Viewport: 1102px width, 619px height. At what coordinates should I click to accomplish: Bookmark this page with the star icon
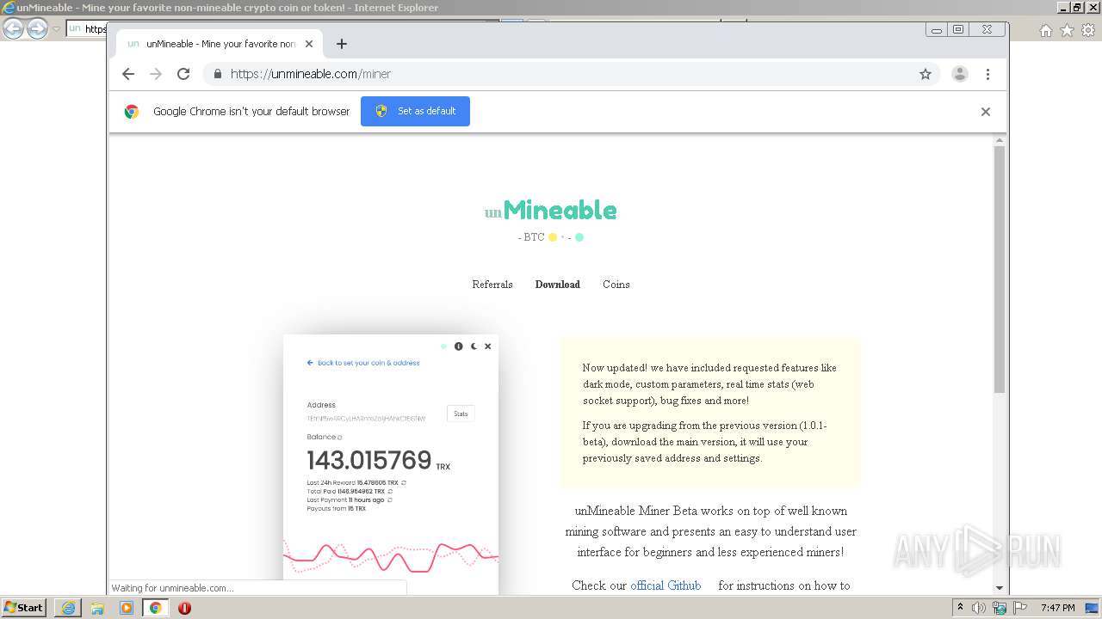[926, 74]
